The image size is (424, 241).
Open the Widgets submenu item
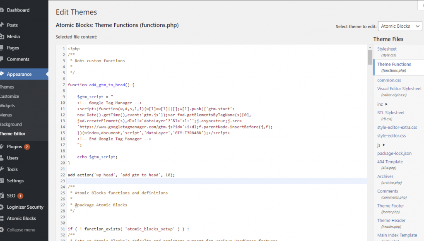pos(7,106)
